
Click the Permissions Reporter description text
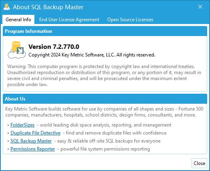pyautogui.click(x=104, y=149)
